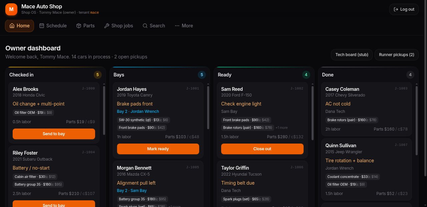Send Riley Foster's car to bay
The image size is (427, 207).
(x=54, y=204)
